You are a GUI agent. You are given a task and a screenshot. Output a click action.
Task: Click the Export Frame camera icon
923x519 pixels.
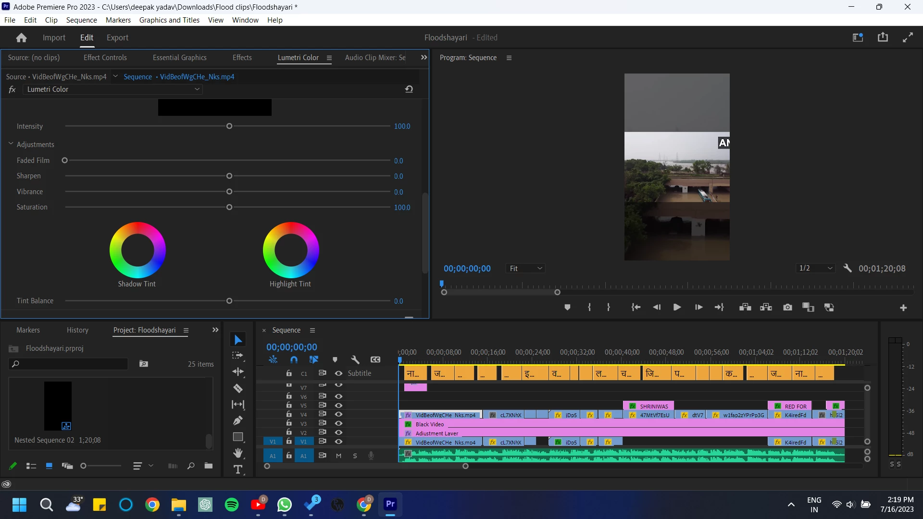pos(787,308)
